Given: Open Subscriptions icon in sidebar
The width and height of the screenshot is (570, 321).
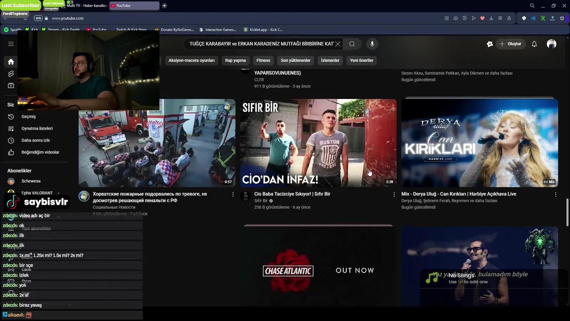Looking at the screenshot, I should tap(11, 86).
